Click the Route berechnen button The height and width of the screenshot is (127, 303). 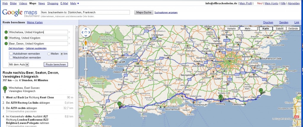click(56, 64)
